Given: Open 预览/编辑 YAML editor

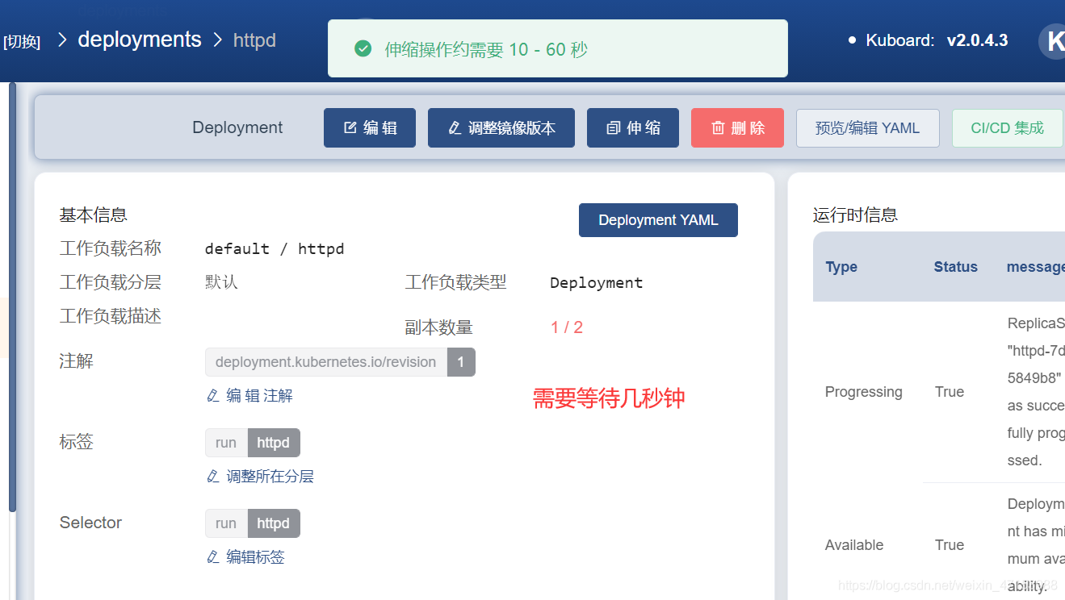Looking at the screenshot, I should (868, 127).
